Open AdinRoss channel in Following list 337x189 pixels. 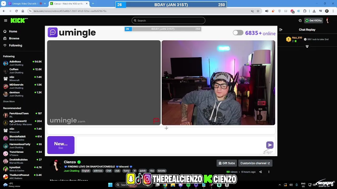(x=22, y=63)
